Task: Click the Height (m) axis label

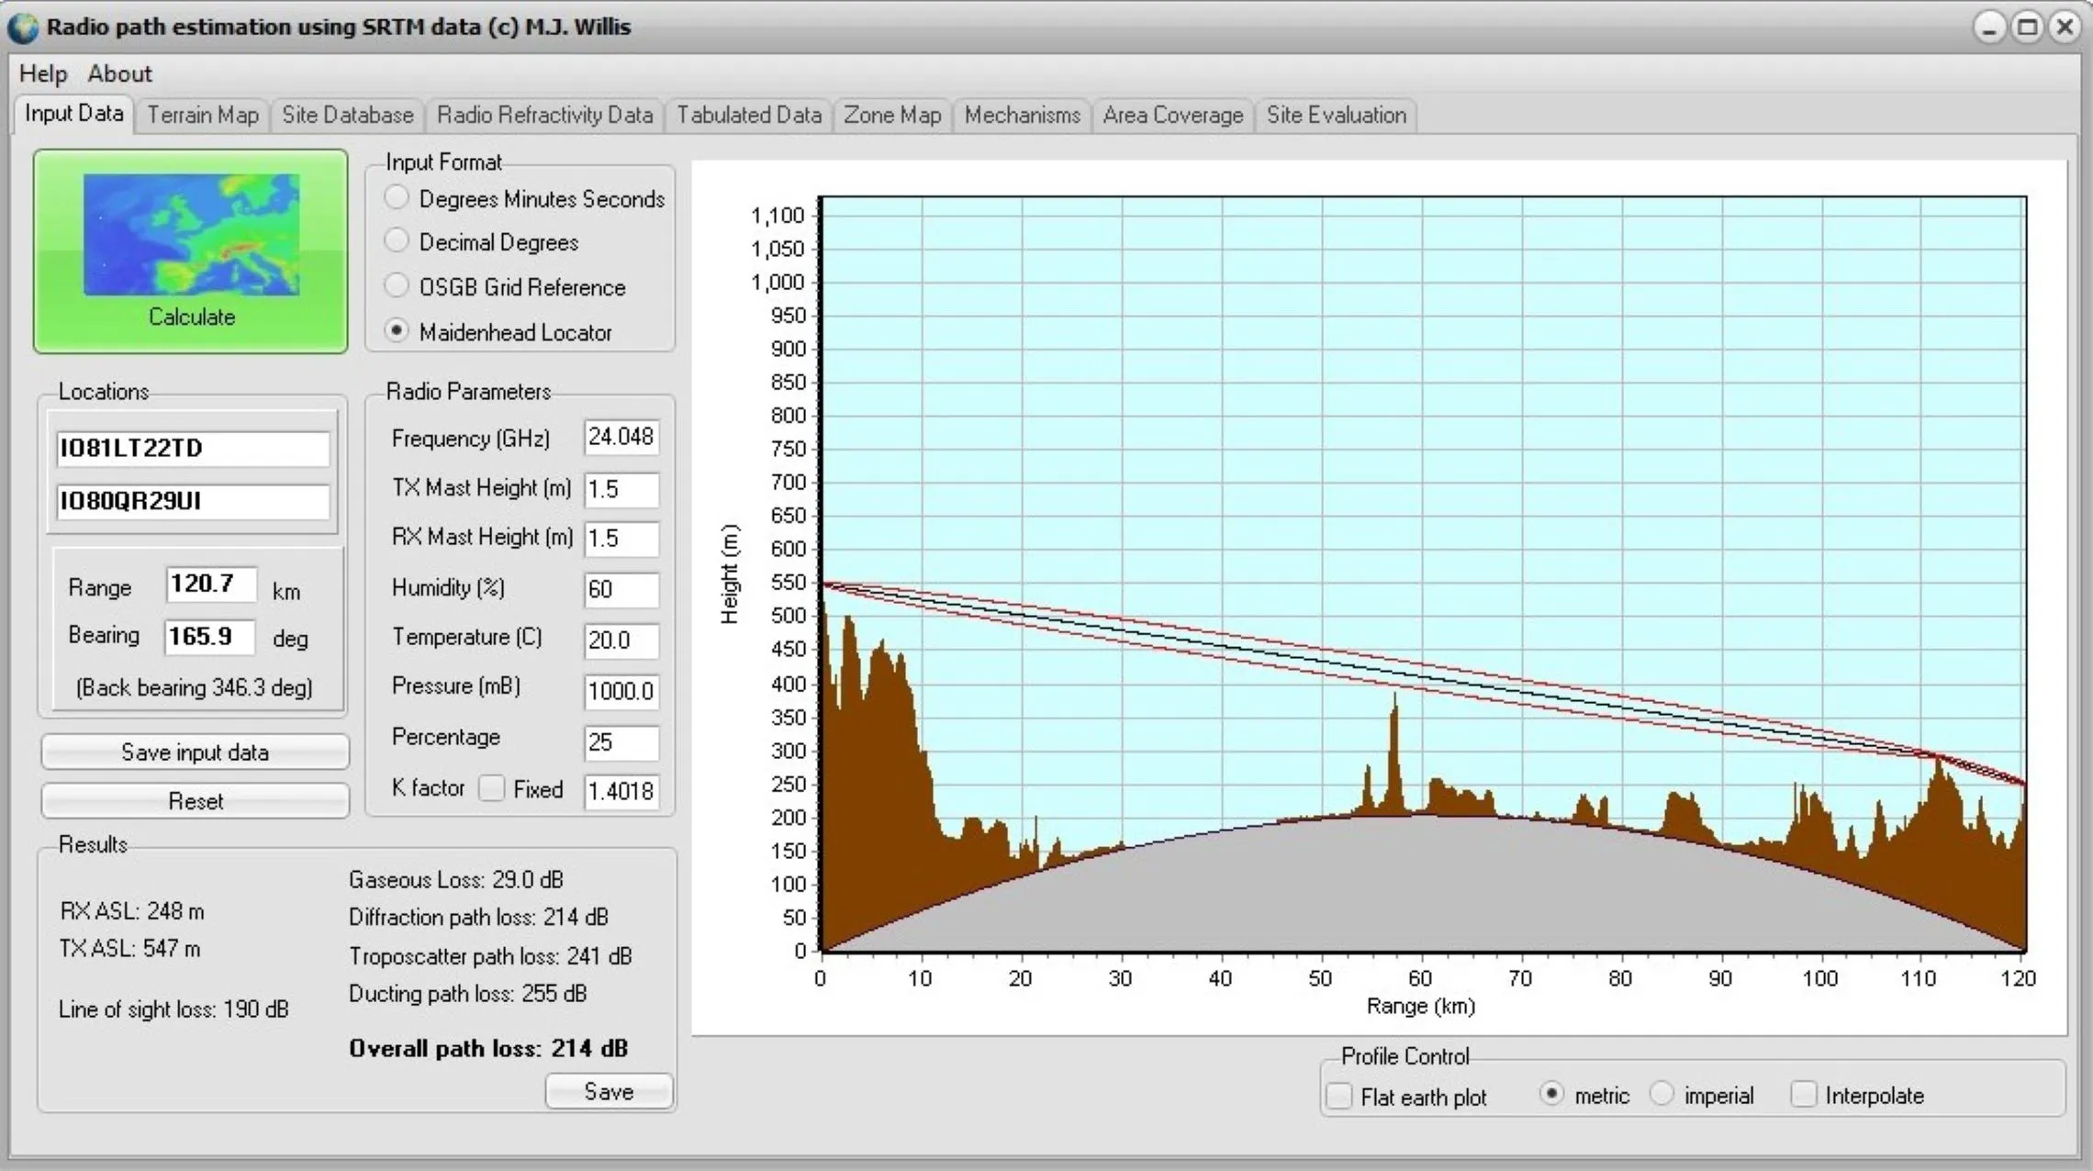Action: [729, 574]
